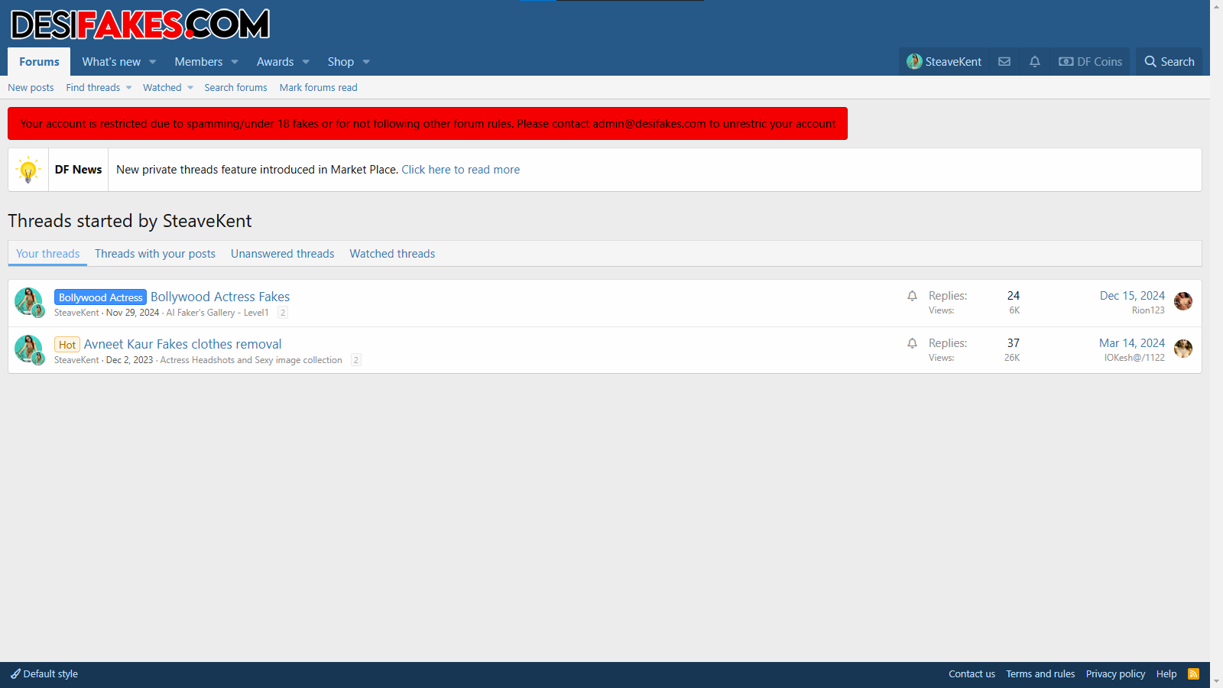Open the What's new menu item
This screenshot has width=1223, height=688.
tap(112, 62)
